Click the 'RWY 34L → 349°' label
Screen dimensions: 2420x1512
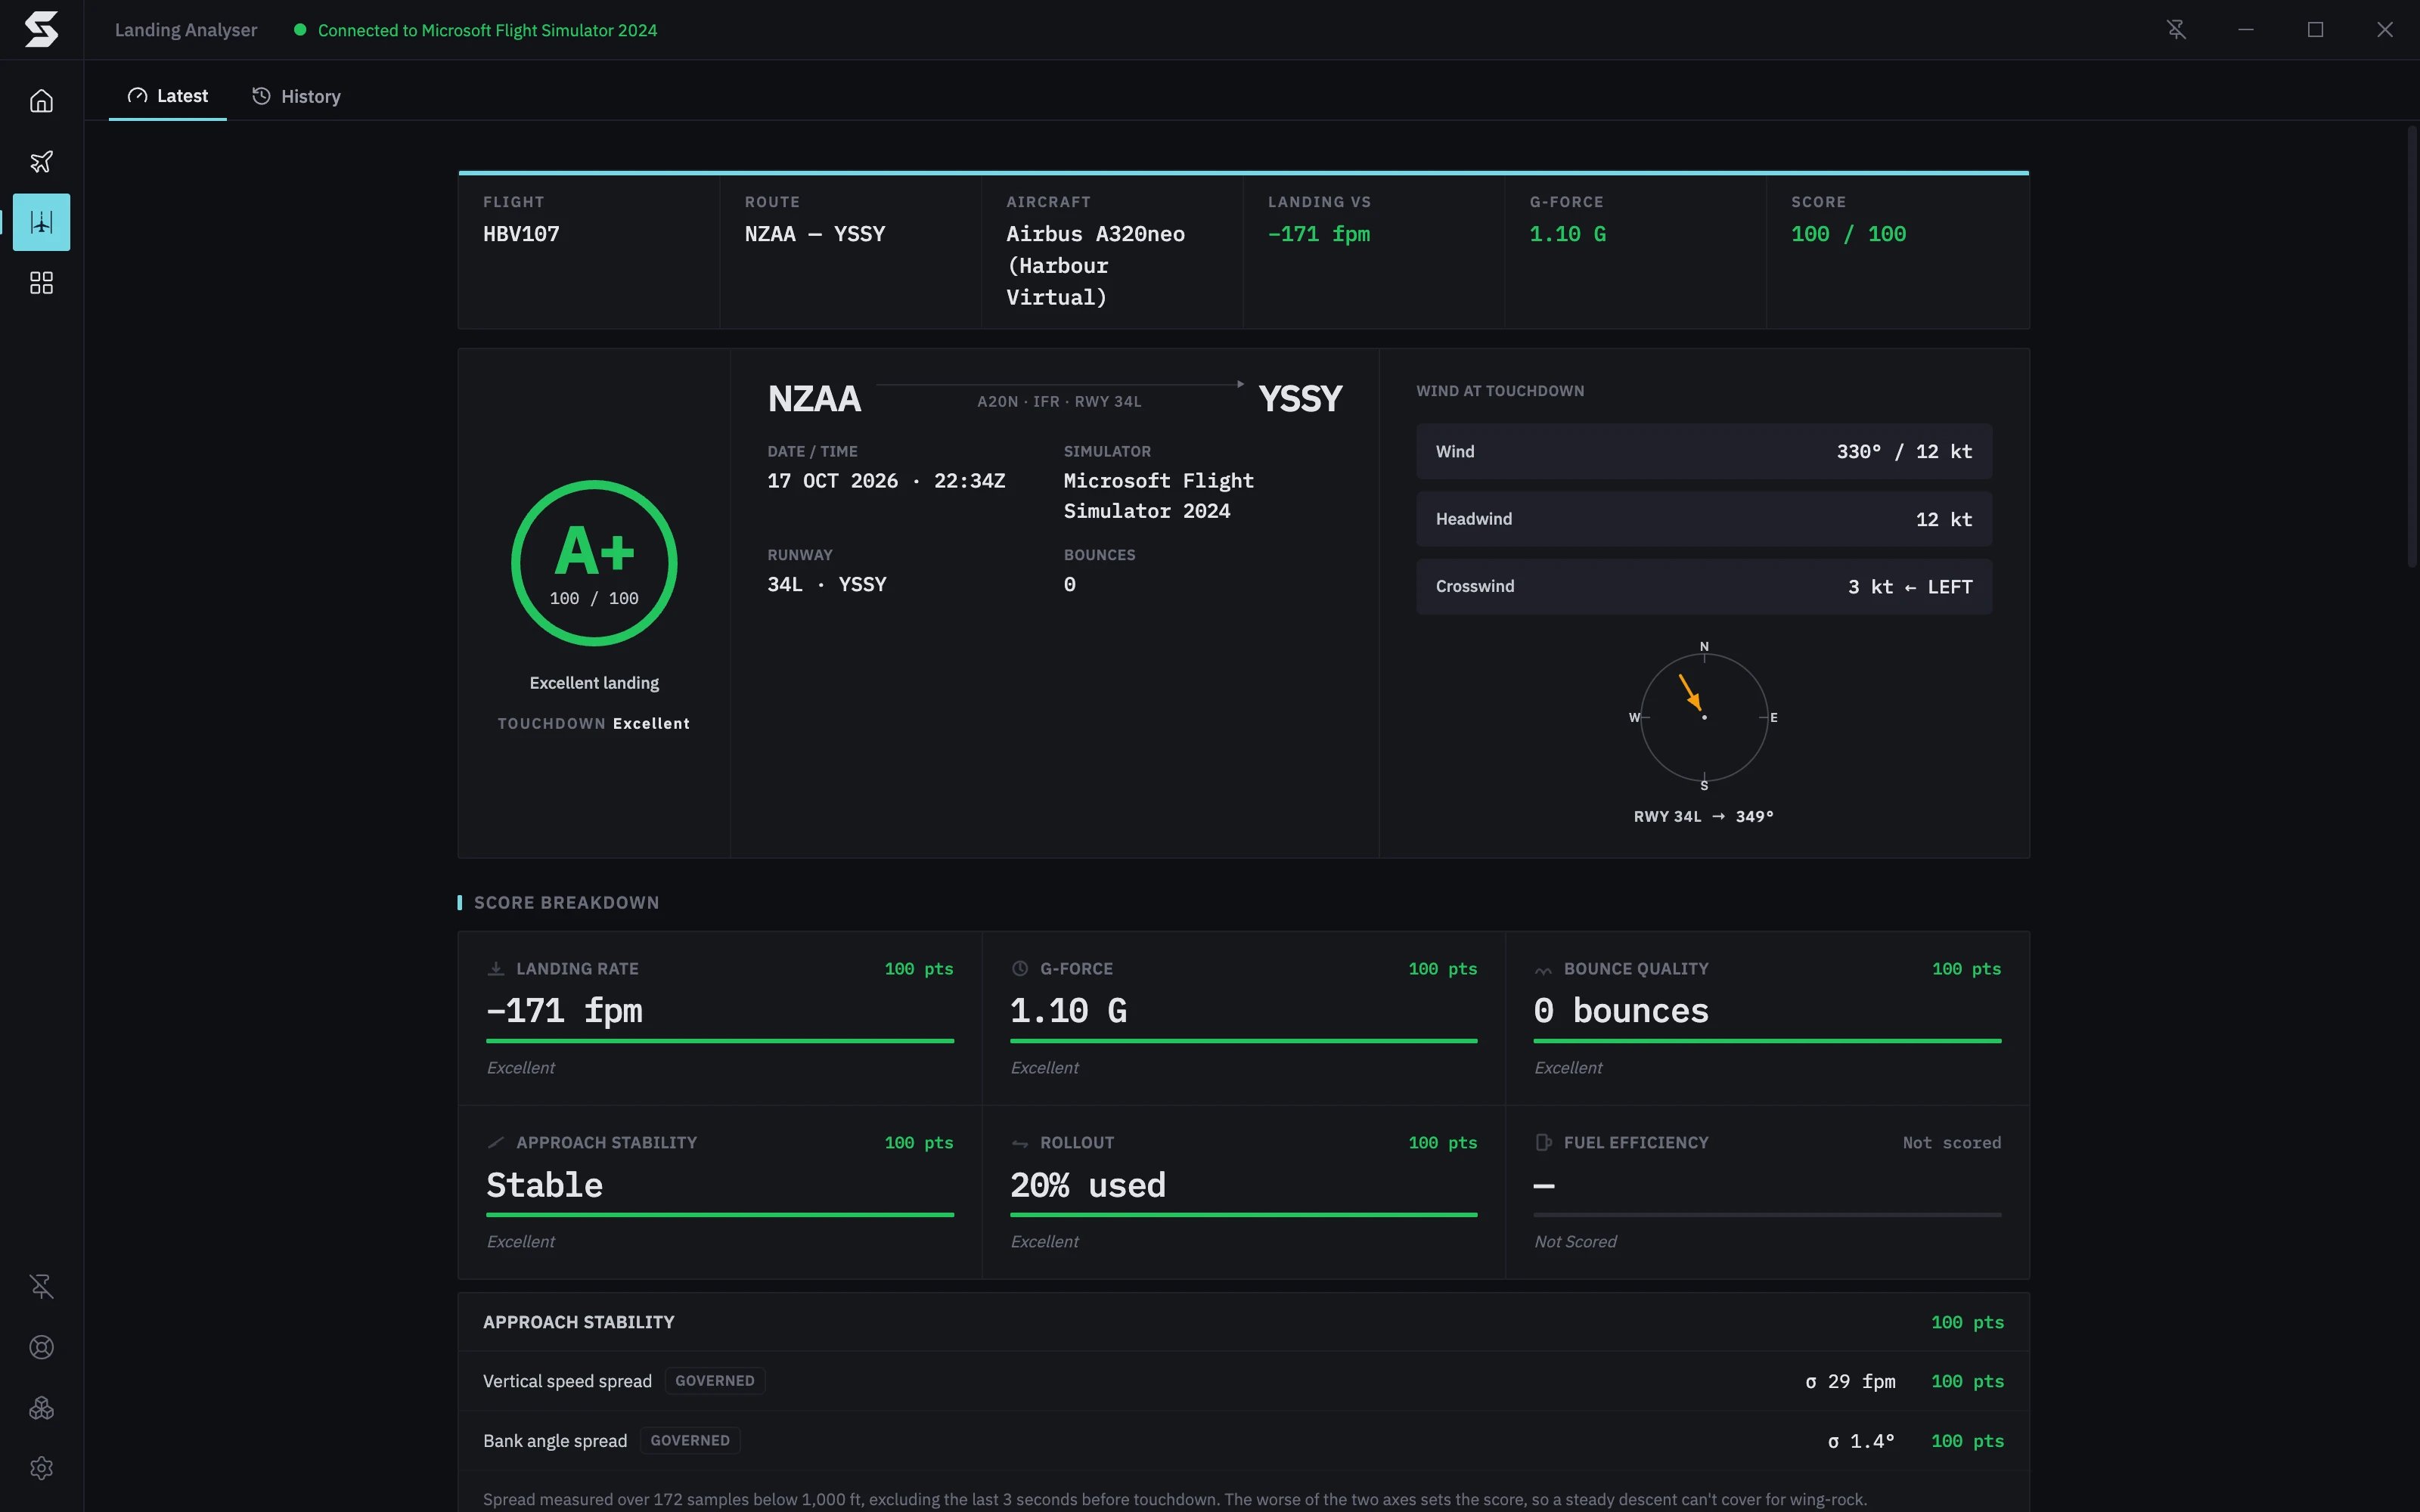coord(1704,817)
